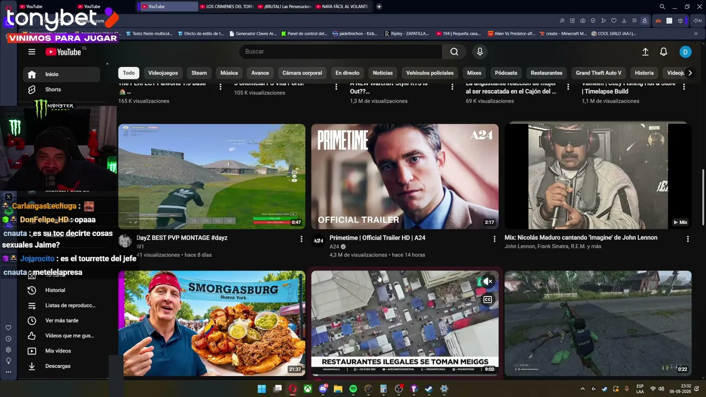Open Opera sidebar settings gear
Viewport: 706px width, 397px height.
(8, 350)
